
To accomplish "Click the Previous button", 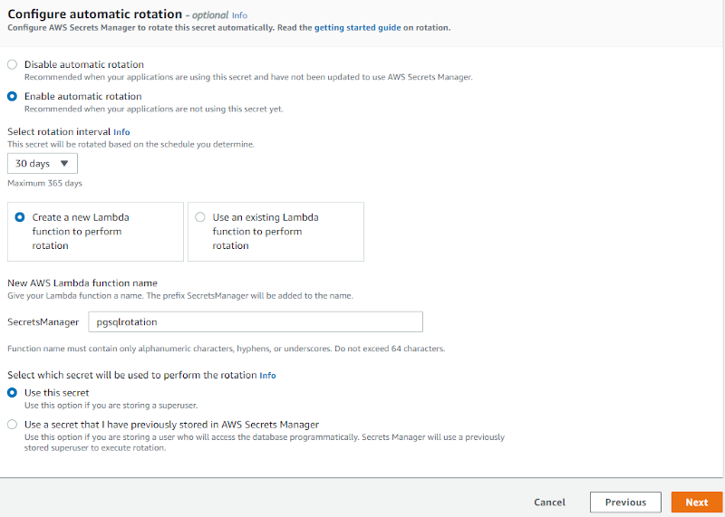I will 625,503.
